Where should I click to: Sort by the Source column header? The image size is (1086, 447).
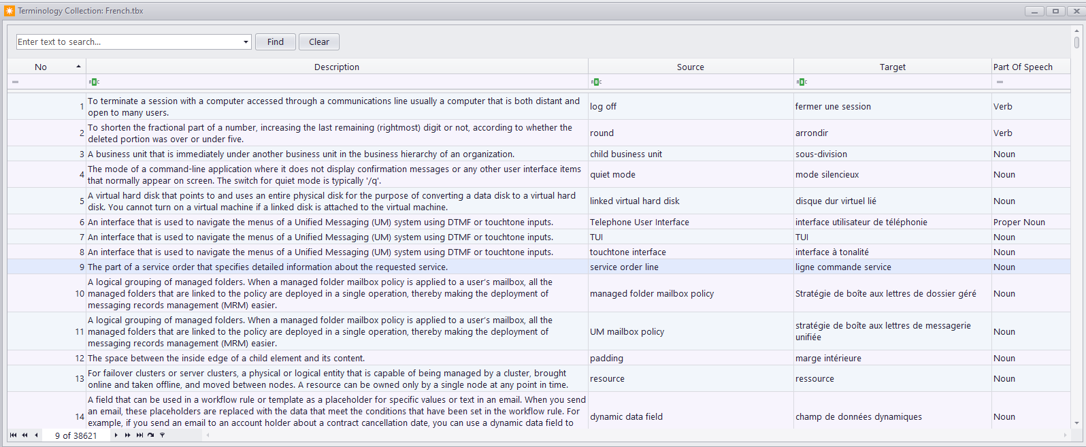[x=691, y=67]
